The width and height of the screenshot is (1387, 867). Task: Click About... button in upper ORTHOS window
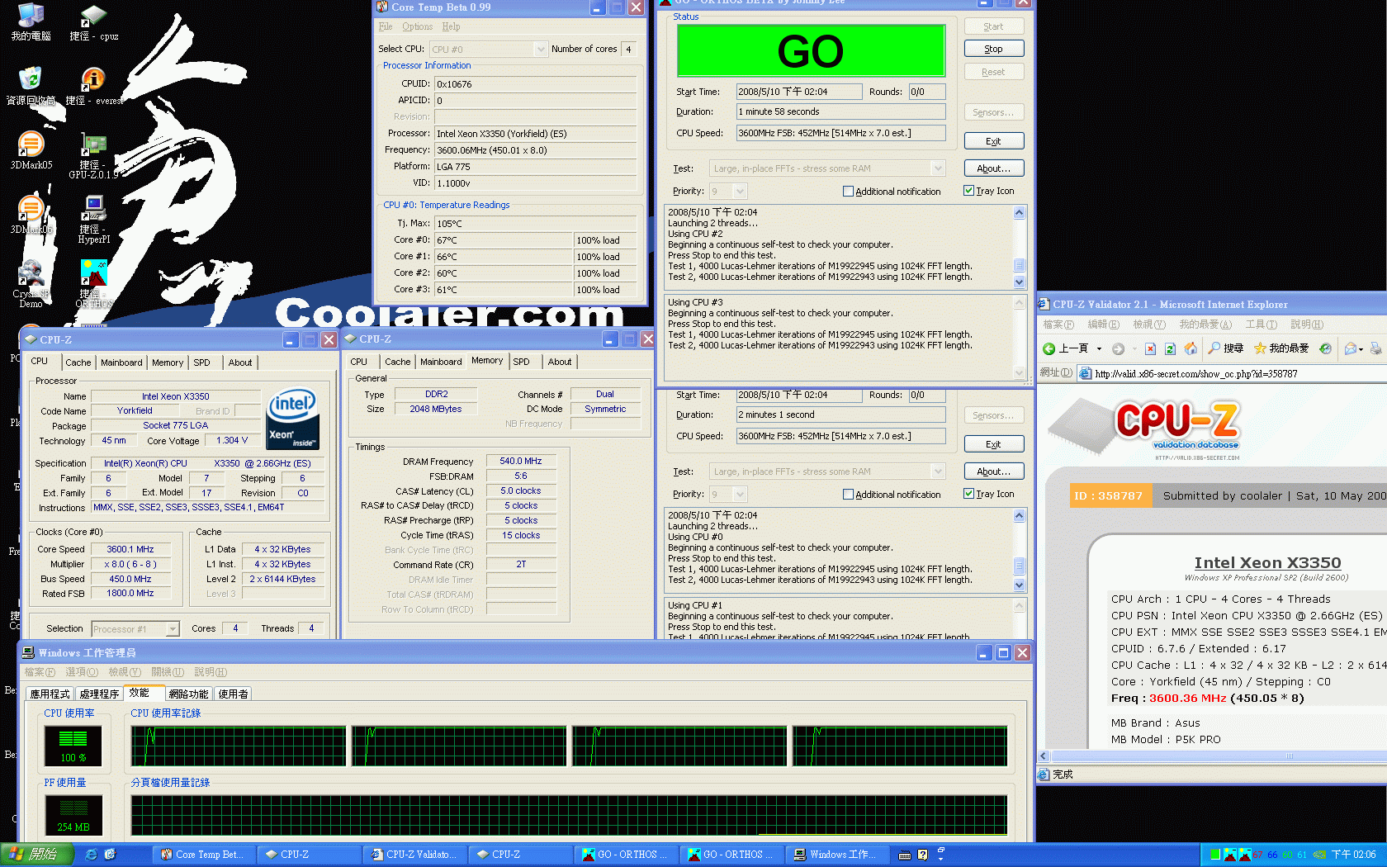click(994, 168)
